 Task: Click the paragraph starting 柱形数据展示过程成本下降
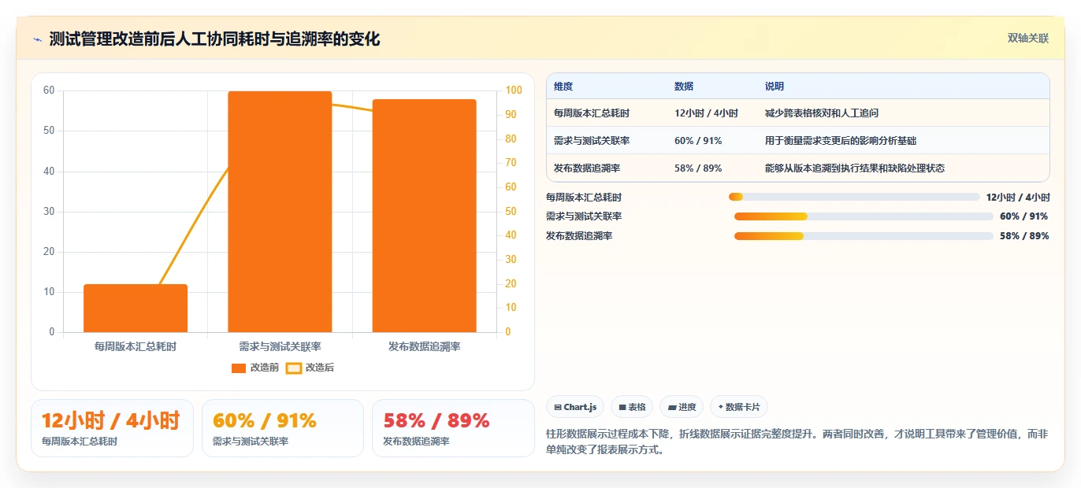[x=797, y=442]
